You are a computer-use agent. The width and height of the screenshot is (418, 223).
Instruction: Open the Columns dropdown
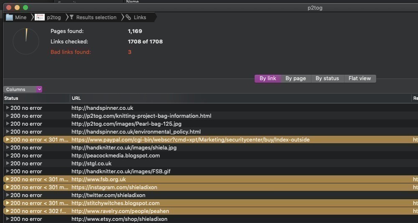coord(23,89)
